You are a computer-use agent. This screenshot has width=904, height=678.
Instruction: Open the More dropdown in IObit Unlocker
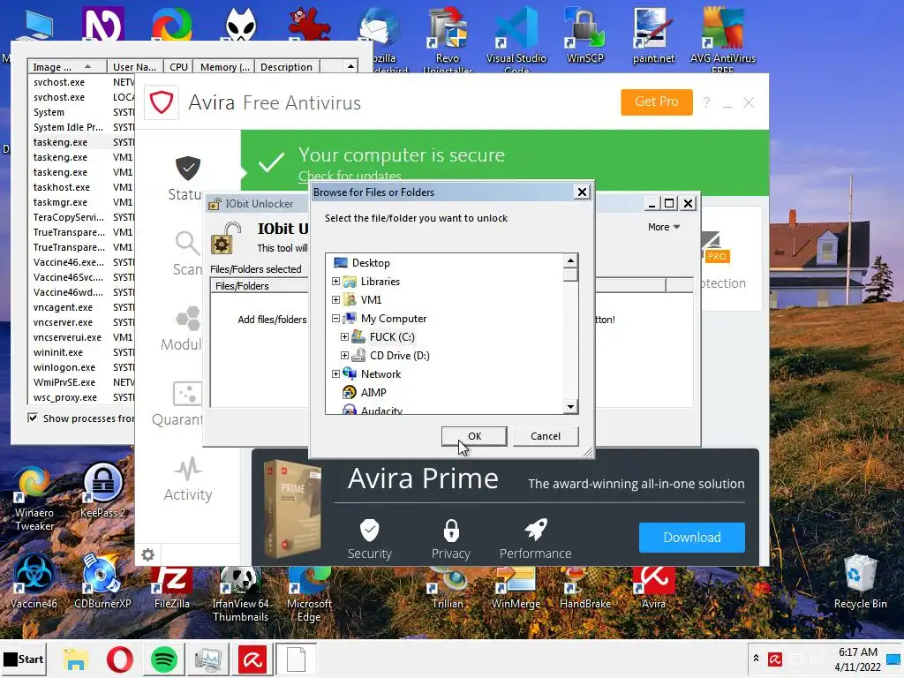664,227
